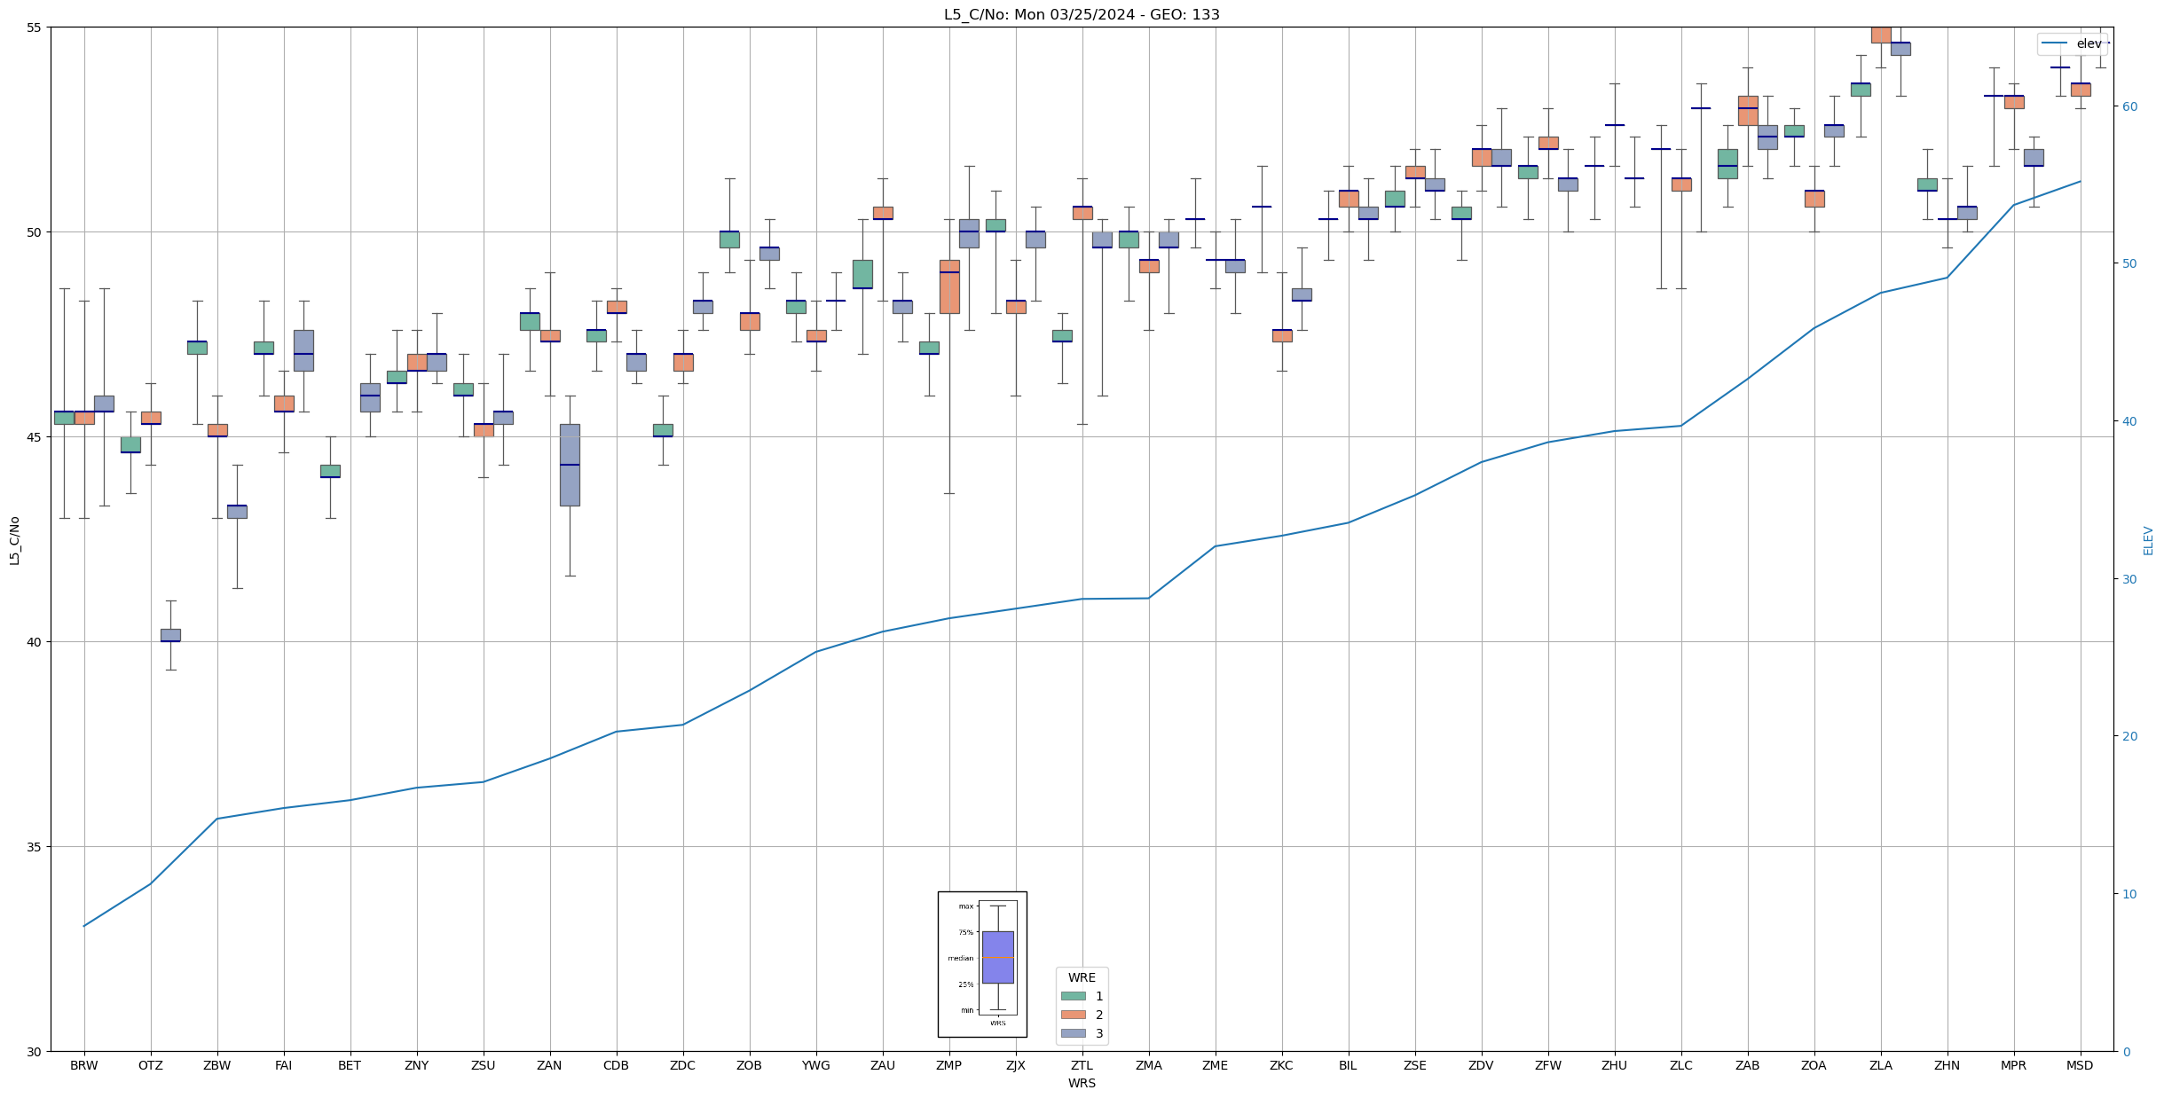Click the x-axis tick label 'ZTL'
This screenshot has width=2164, height=1098.
1082,1065
